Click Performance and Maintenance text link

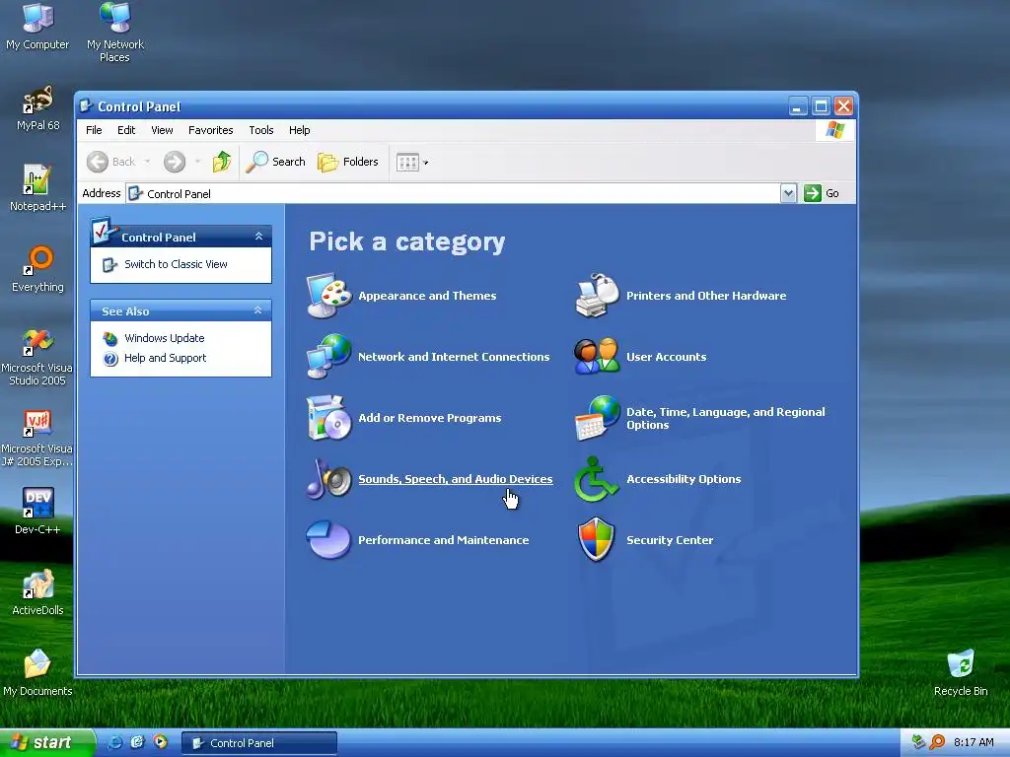[x=443, y=540]
